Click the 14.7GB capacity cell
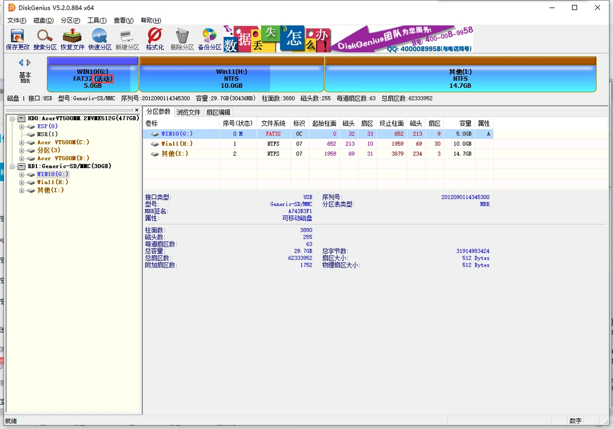The height and width of the screenshot is (429, 613). pos(462,154)
